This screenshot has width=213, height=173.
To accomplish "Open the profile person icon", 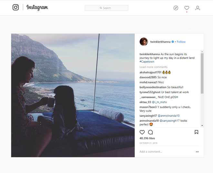I will click(x=198, y=8).
